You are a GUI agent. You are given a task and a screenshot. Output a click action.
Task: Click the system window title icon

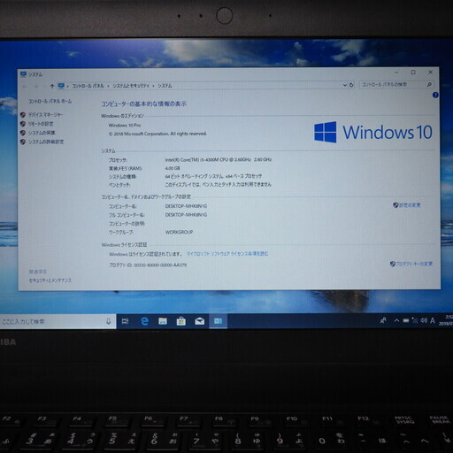point(23,74)
